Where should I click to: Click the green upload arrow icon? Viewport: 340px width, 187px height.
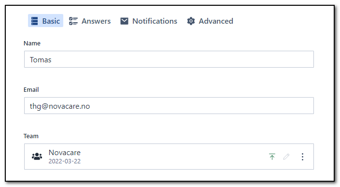(x=272, y=157)
